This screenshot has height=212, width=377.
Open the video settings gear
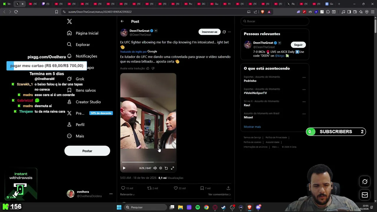pyautogui.click(x=161, y=168)
